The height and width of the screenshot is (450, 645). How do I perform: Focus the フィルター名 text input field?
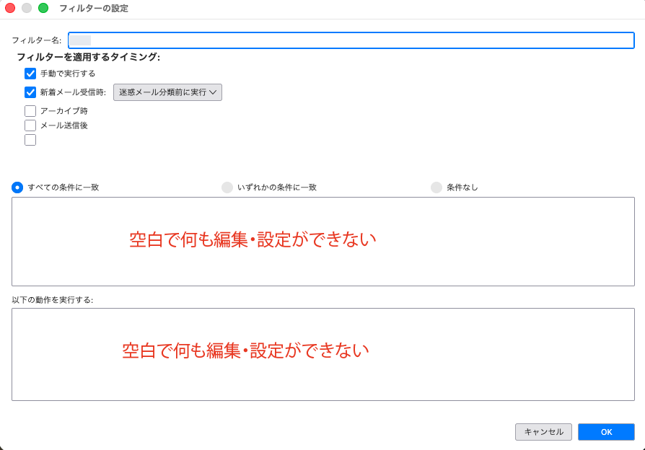(351, 40)
